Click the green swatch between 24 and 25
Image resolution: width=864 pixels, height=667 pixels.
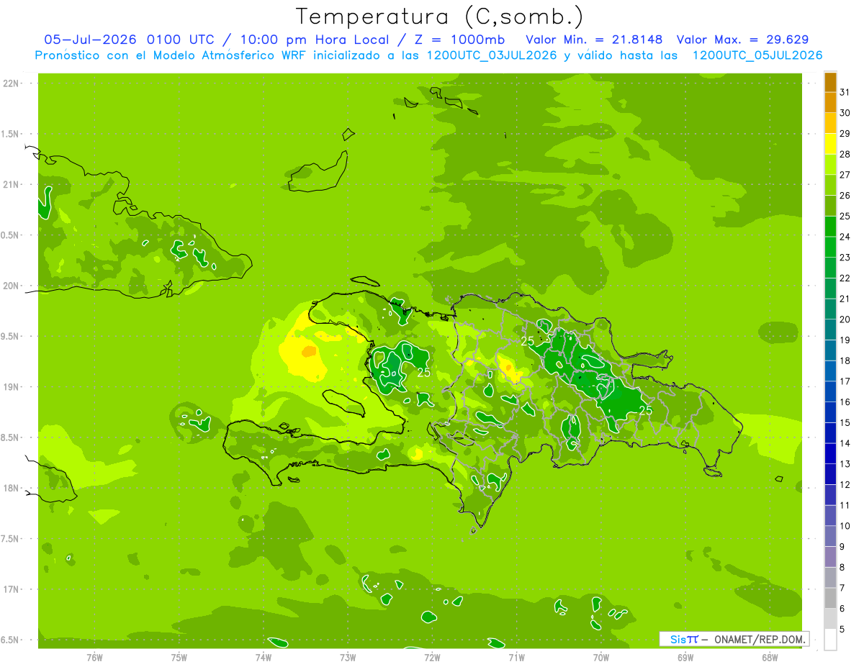(x=830, y=227)
